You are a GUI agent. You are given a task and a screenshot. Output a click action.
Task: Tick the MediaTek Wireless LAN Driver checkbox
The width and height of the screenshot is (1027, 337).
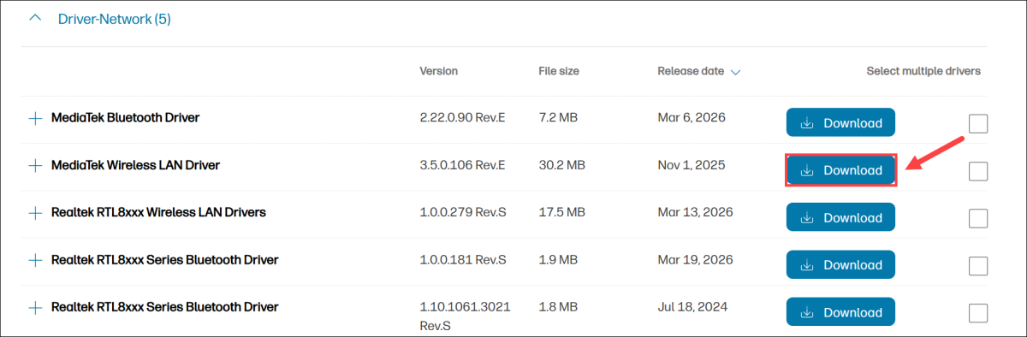pos(978,171)
